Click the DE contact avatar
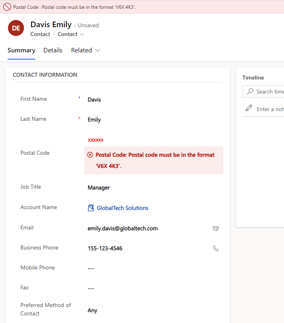 point(16,28)
